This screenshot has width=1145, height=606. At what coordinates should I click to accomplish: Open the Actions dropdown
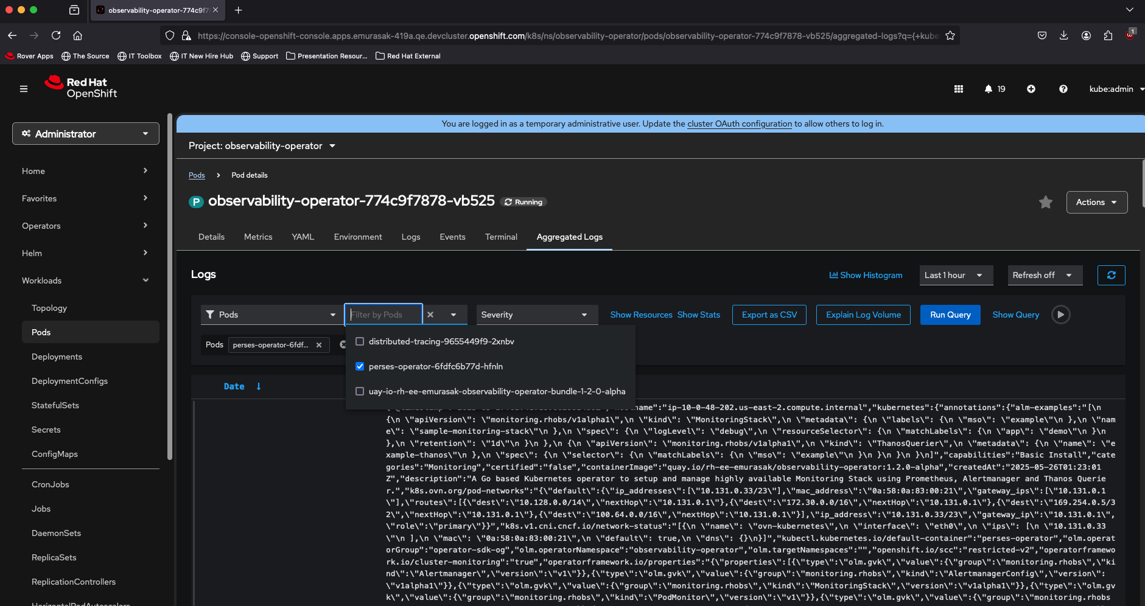pyautogui.click(x=1097, y=202)
